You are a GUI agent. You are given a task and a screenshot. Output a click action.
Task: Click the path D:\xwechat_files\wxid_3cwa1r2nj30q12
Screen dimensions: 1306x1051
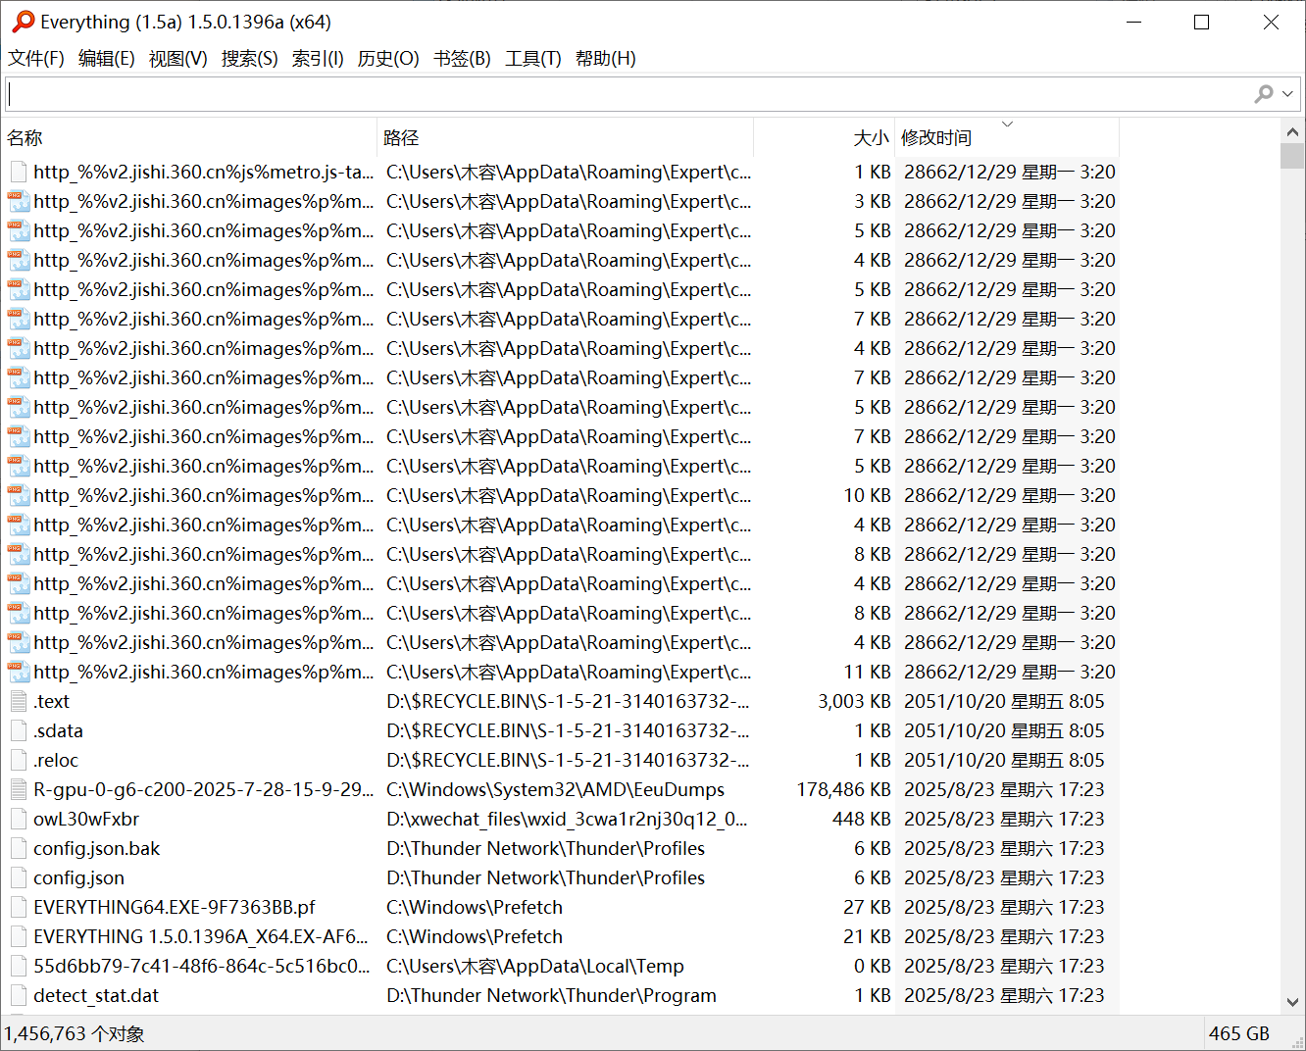click(567, 820)
